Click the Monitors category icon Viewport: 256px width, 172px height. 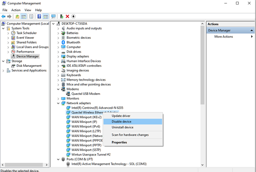click(x=63, y=98)
